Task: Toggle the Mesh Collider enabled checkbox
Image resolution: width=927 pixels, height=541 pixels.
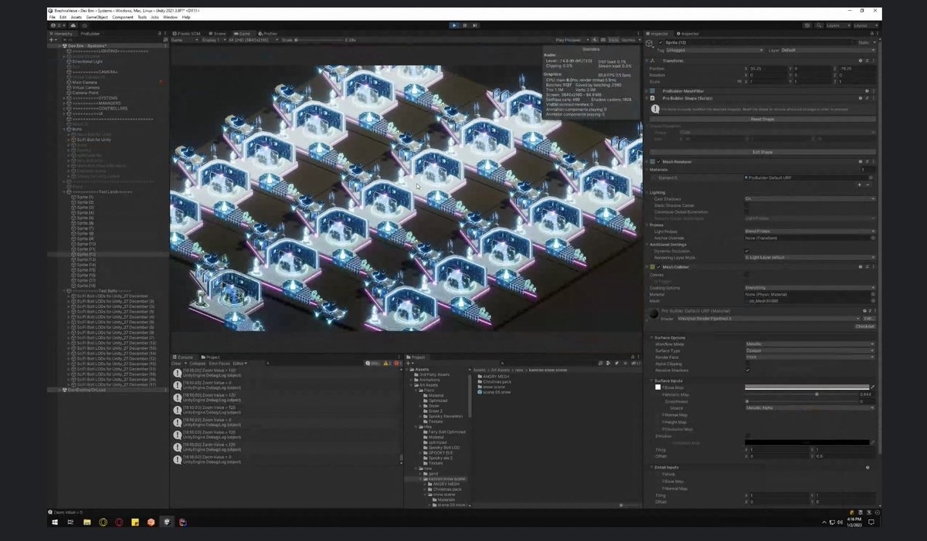Action: coord(658,267)
